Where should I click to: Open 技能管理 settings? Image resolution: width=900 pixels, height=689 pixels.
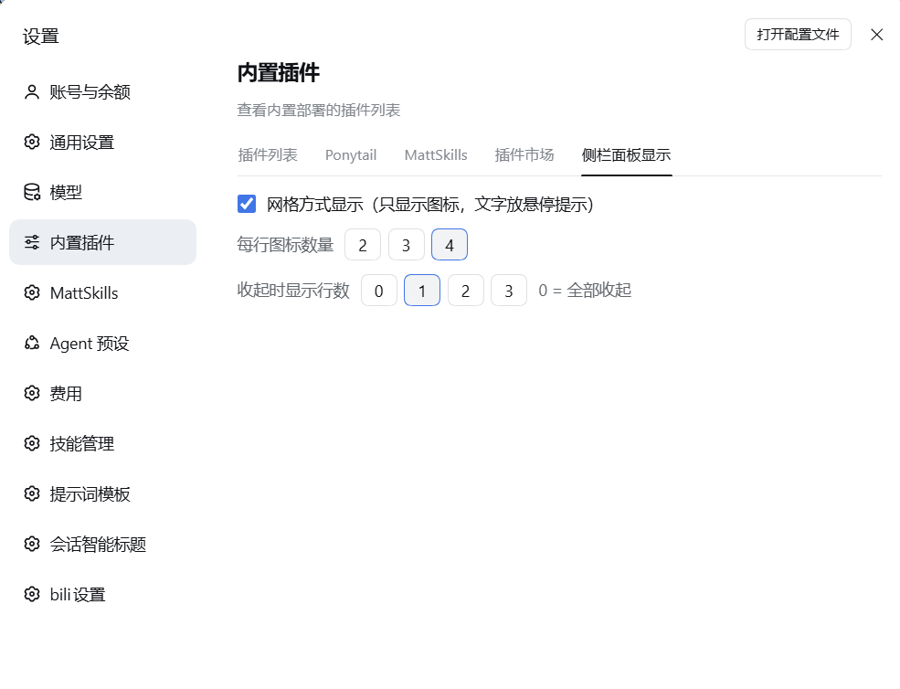click(x=102, y=443)
